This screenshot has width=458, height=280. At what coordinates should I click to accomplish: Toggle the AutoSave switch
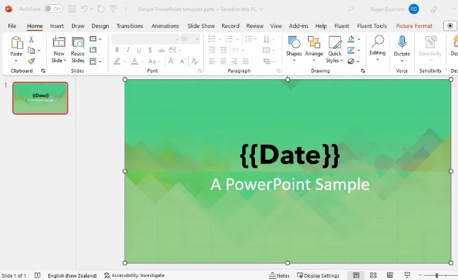[53, 9]
